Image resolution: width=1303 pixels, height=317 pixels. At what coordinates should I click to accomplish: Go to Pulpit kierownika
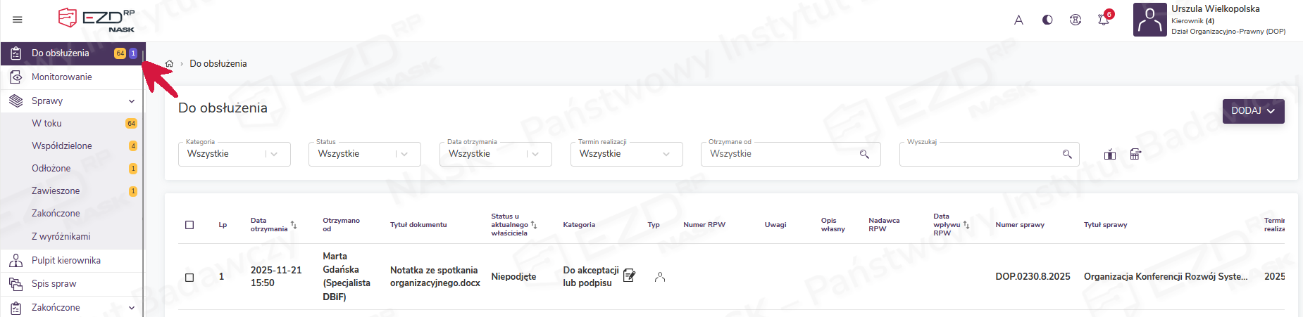click(x=66, y=261)
